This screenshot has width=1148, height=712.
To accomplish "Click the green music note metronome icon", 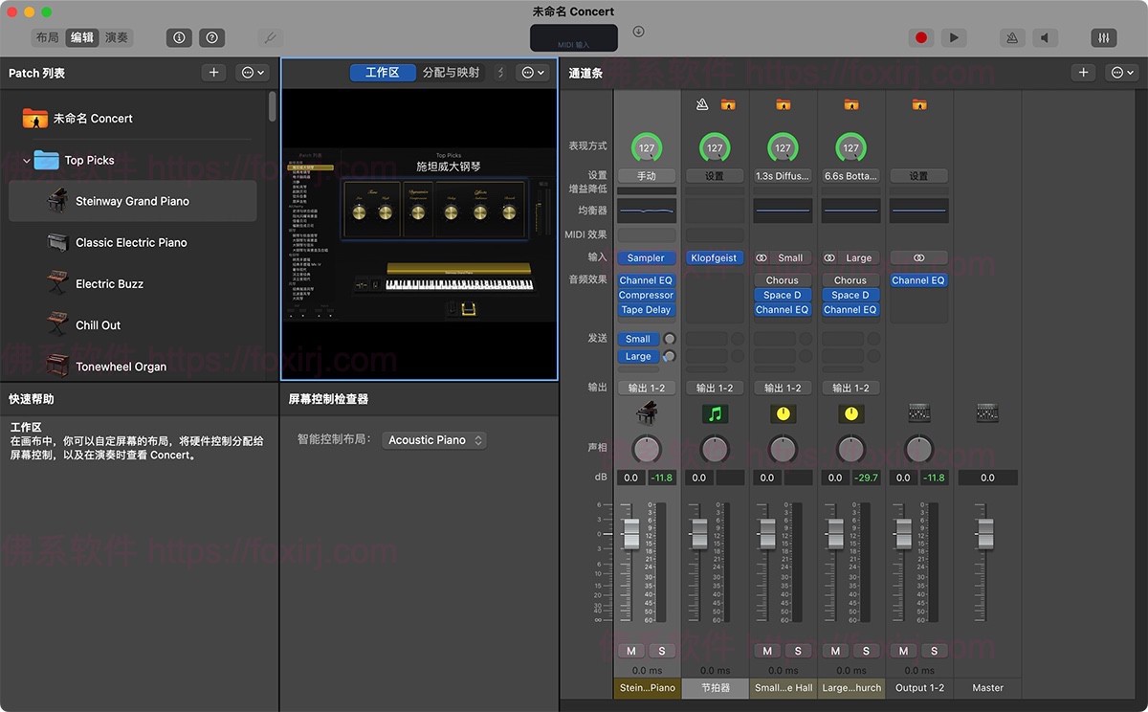I will pos(715,413).
